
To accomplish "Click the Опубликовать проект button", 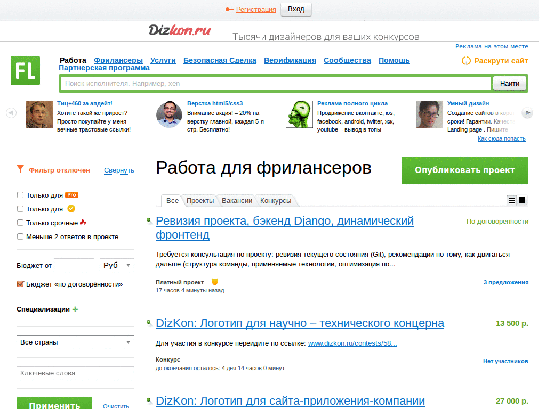I will (x=464, y=170).
